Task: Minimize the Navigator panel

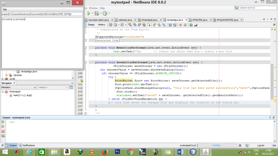Action: pos(73,83)
